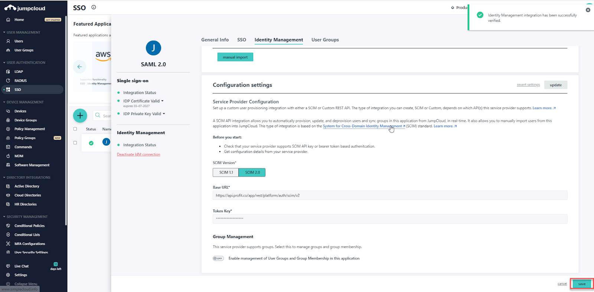Open Device Groups in sidebar
The width and height of the screenshot is (594, 292).
point(26,120)
